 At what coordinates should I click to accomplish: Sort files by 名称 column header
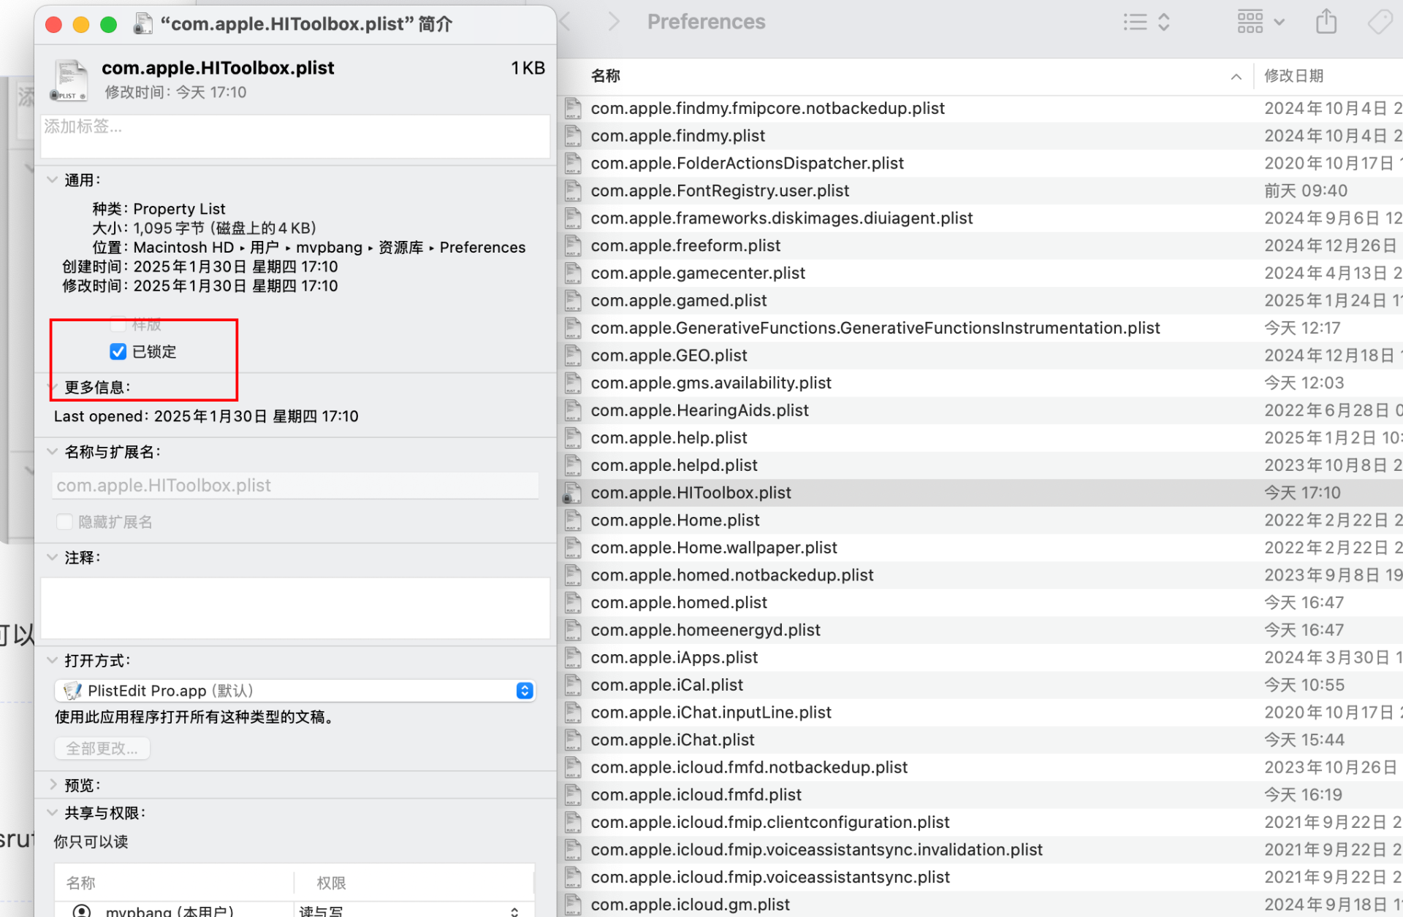coord(606,76)
